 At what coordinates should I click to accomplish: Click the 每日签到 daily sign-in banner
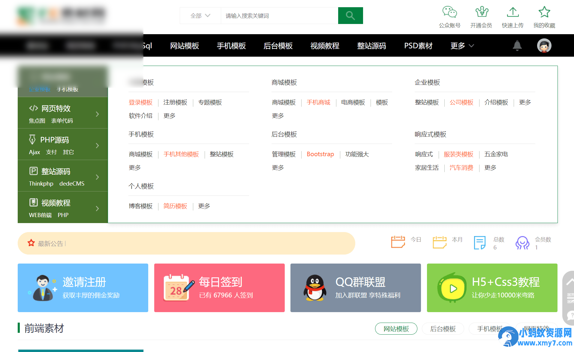click(219, 288)
